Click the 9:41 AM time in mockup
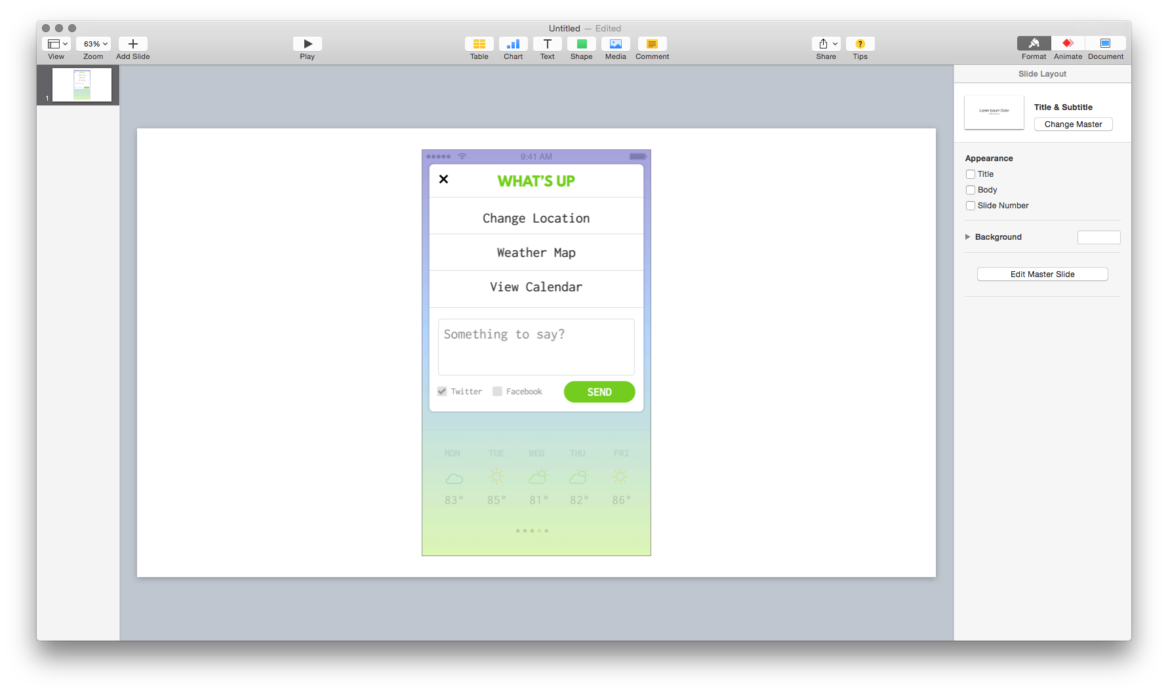The width and height of the screenshot is (1168, 693). point(536,157)
